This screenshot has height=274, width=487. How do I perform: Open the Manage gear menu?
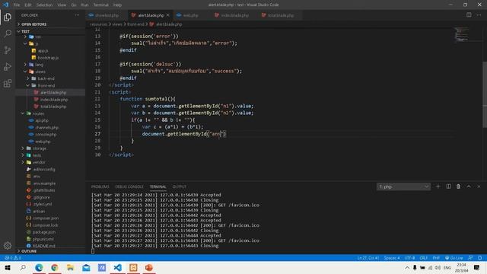8,245
